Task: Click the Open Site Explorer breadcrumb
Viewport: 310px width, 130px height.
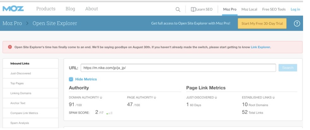Action: point(55,23)
